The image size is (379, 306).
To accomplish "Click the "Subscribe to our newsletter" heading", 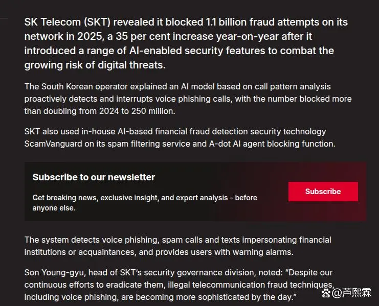I will (94, 177).
